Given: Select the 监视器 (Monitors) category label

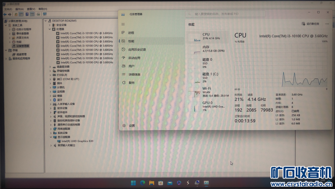Looking at the screenshot, I should pos(61,92).
